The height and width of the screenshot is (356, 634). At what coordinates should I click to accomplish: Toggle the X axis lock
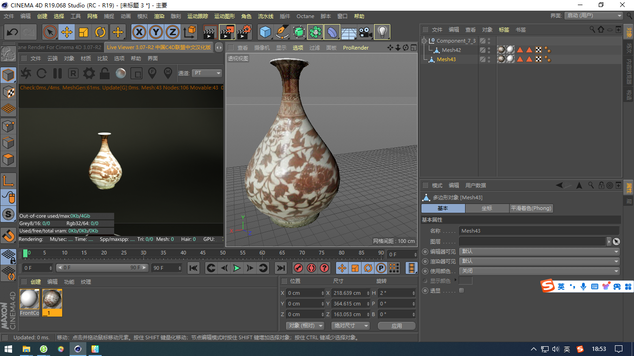139,32
